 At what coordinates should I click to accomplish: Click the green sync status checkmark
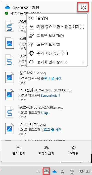pyautogui.click(x=7, y=13)
